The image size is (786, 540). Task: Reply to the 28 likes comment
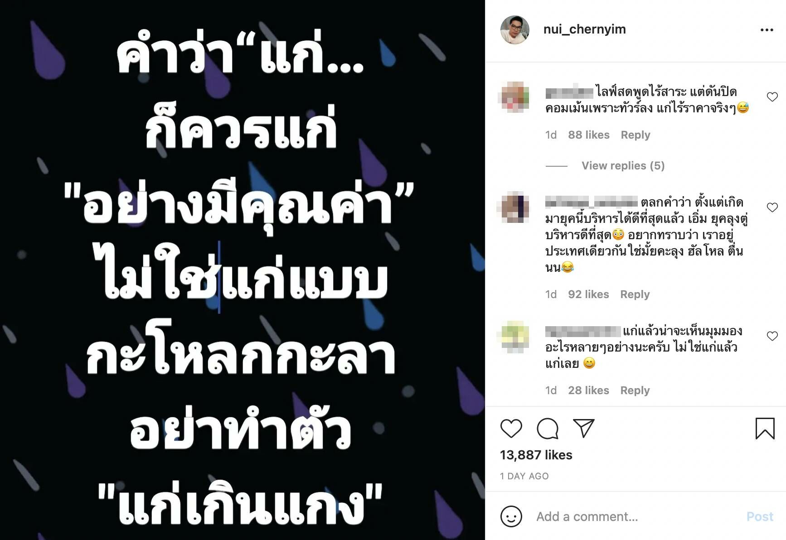pyautogui.click(x=635, y=391)
